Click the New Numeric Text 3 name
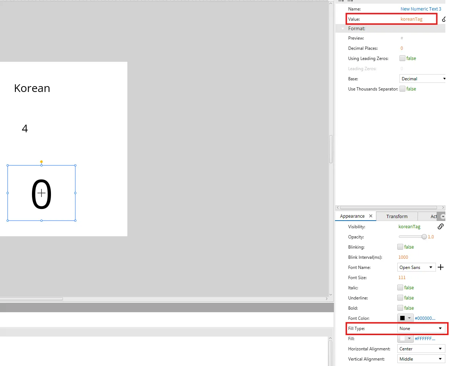 421,9
